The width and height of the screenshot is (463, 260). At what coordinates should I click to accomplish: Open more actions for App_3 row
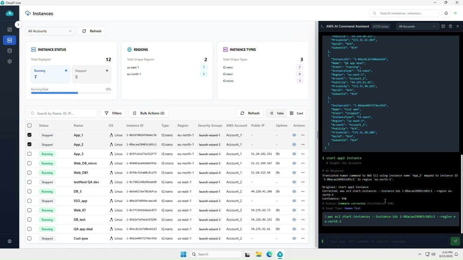[303, 154]
